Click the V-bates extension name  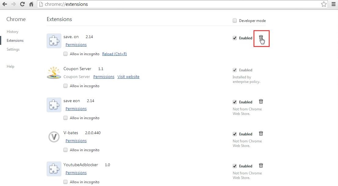click(x=71, y=133)
